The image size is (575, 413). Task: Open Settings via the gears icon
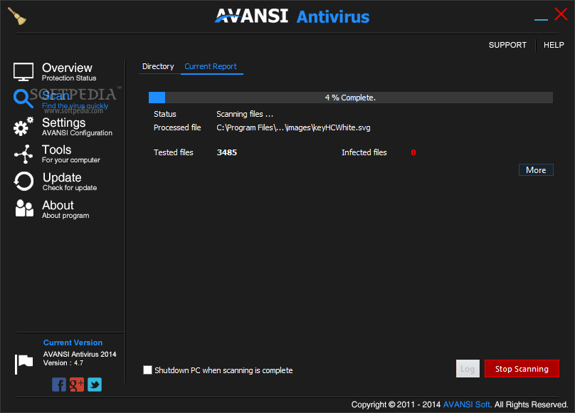point(23,127)
